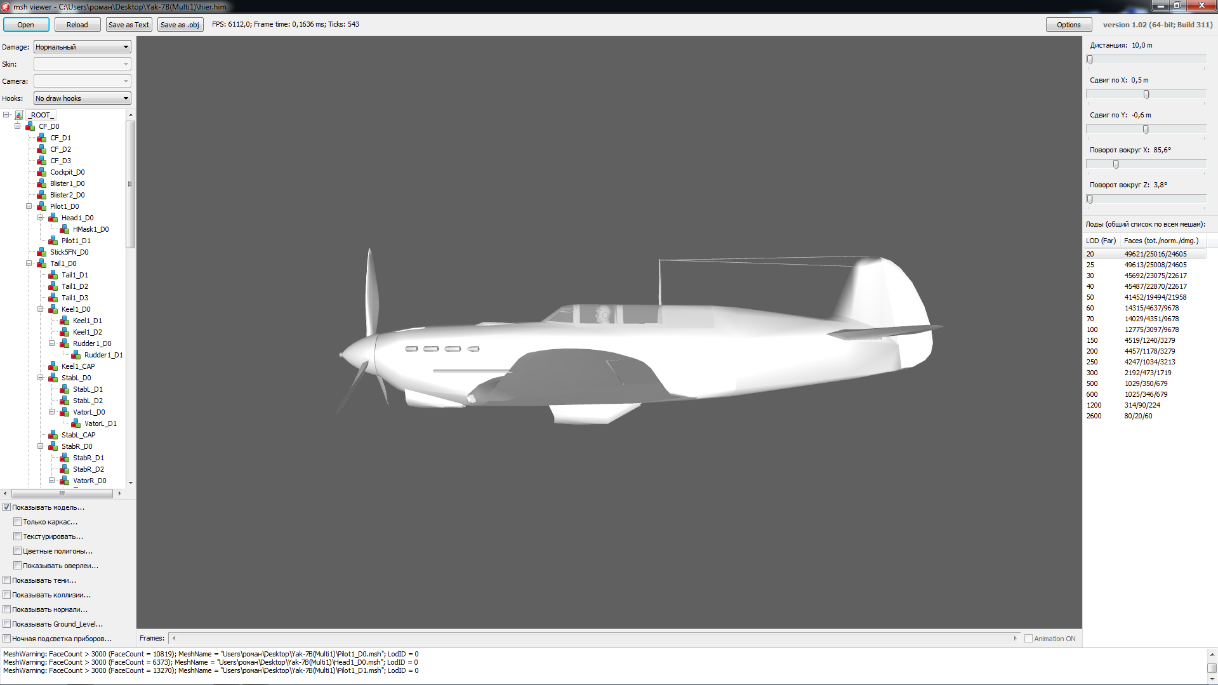Select the StabR_D2 tree item
The height and width of the screenshot is (685, 1218).
pyautogui.click(x=88, y=469)
